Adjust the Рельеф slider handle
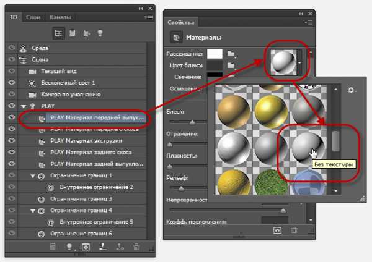 pos(181,188)
